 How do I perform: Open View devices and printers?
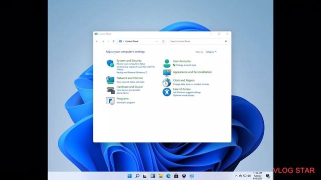(x=128, y=90)
